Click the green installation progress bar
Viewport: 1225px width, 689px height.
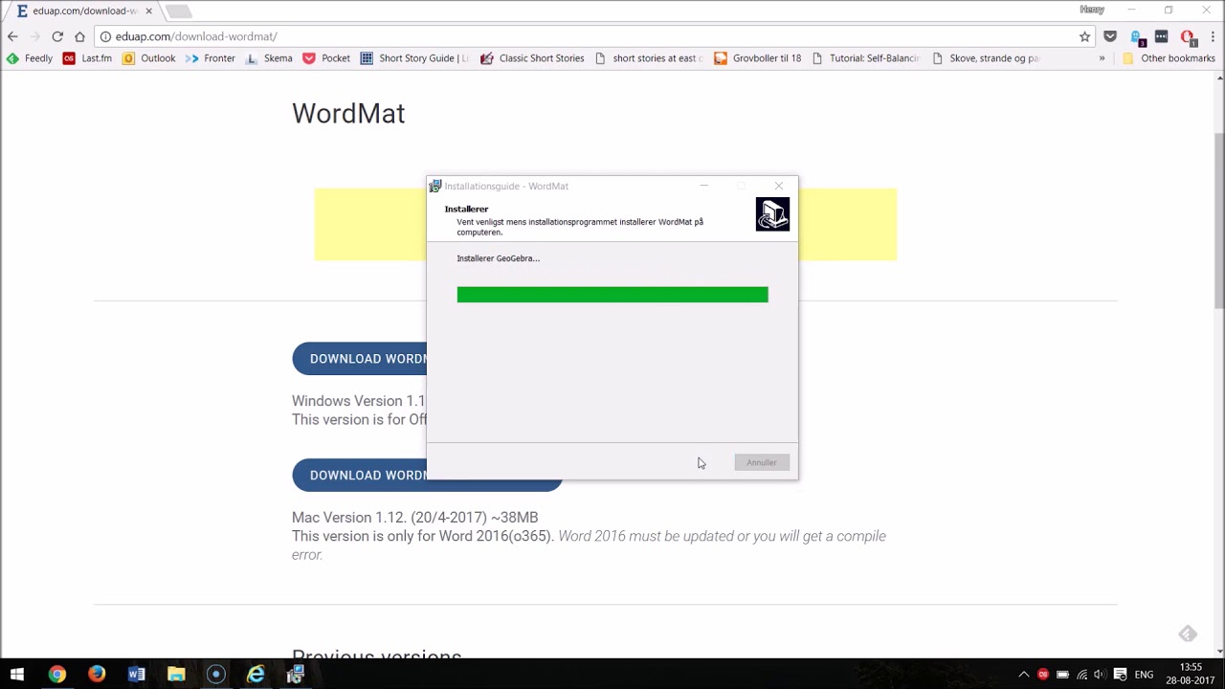(x=612, y=295)
